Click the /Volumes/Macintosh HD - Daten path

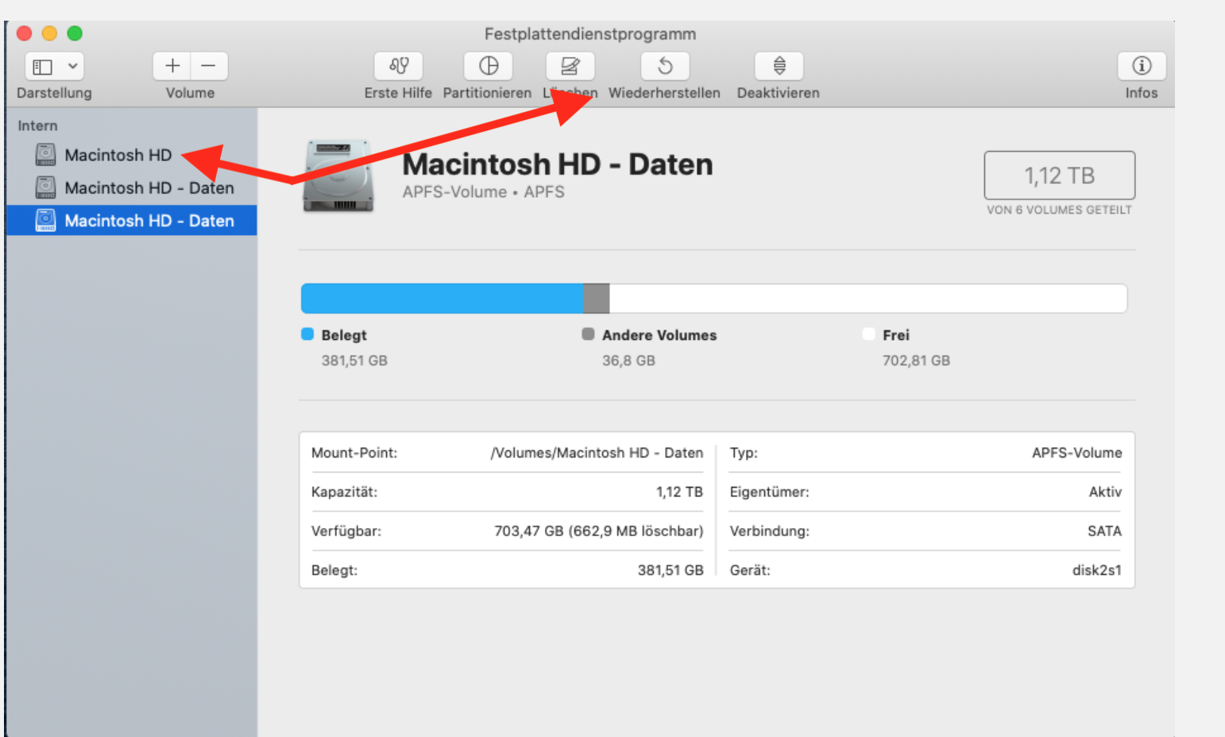tap(597, 453)
